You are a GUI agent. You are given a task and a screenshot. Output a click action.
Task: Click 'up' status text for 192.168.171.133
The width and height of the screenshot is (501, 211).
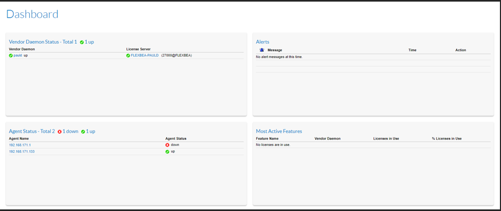pos(173,151)
